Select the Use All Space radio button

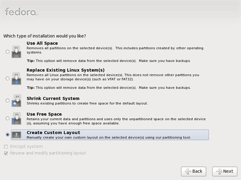pyautogui.click(x=8, y=52)
